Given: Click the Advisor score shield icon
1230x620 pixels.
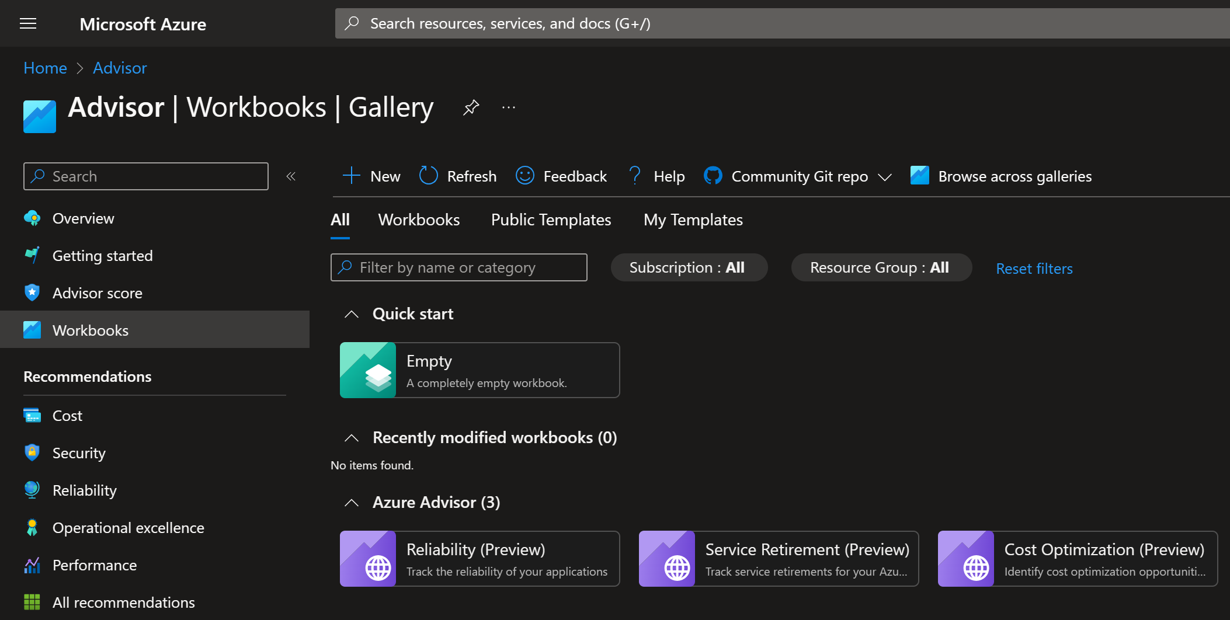Looking at the screenshot, I should pyautogui.click(x=32, y=293).
